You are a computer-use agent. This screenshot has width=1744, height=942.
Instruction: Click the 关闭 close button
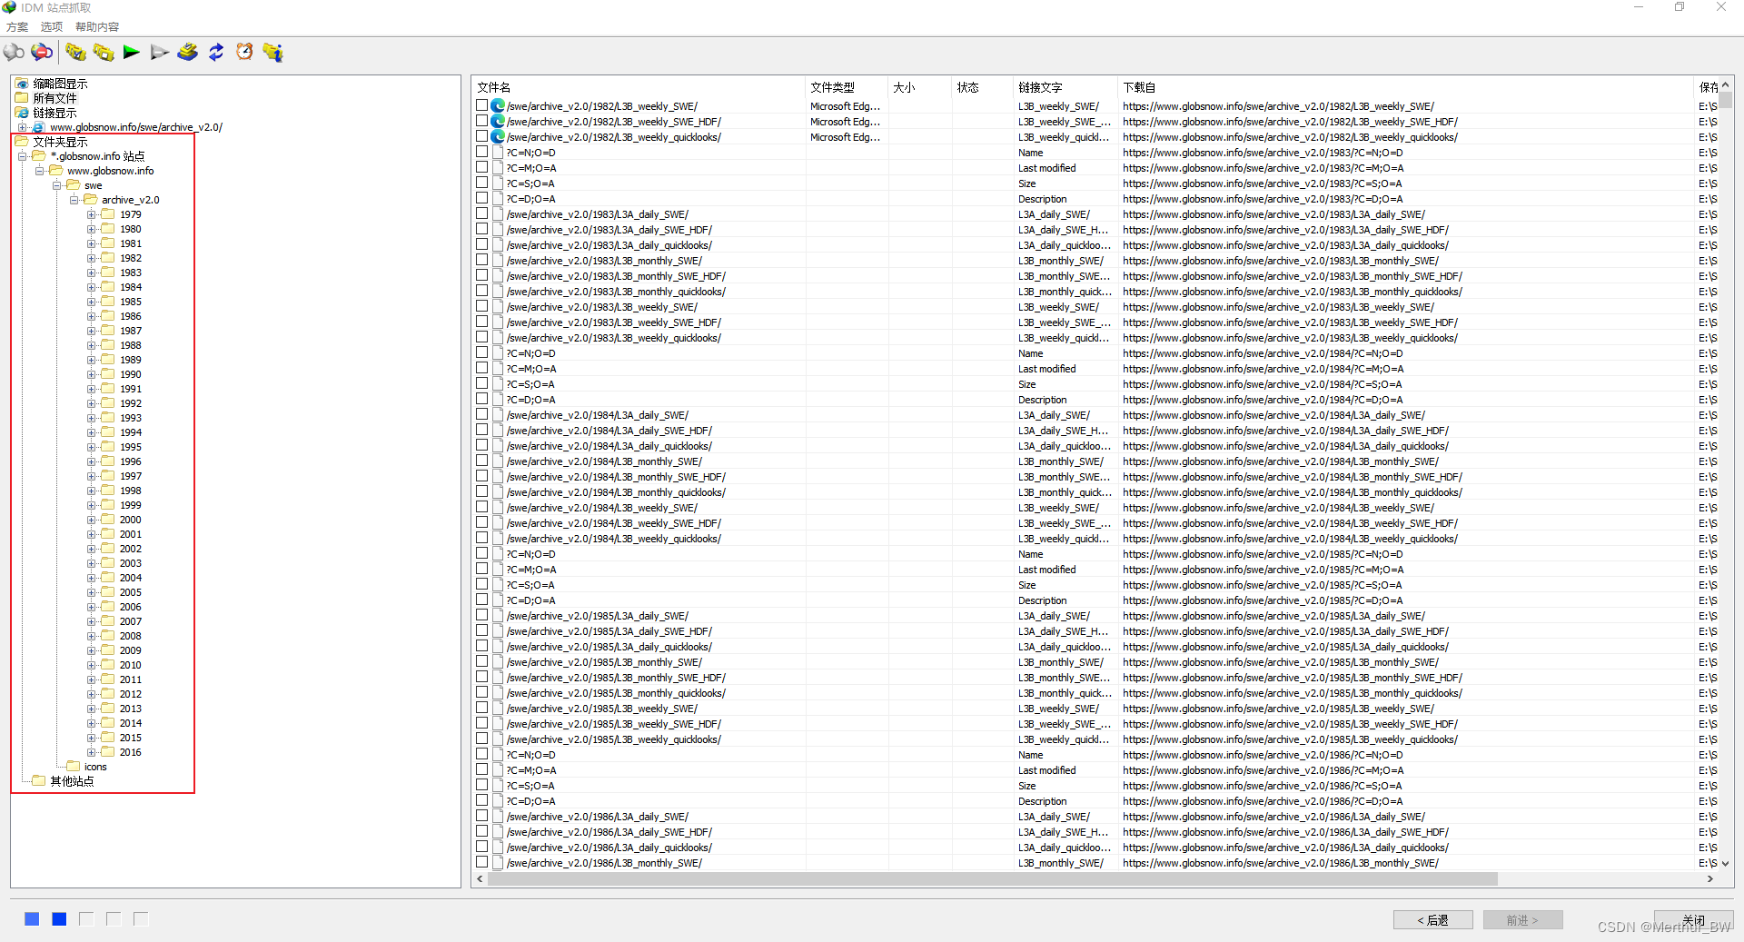click(x=1693, y=920)
